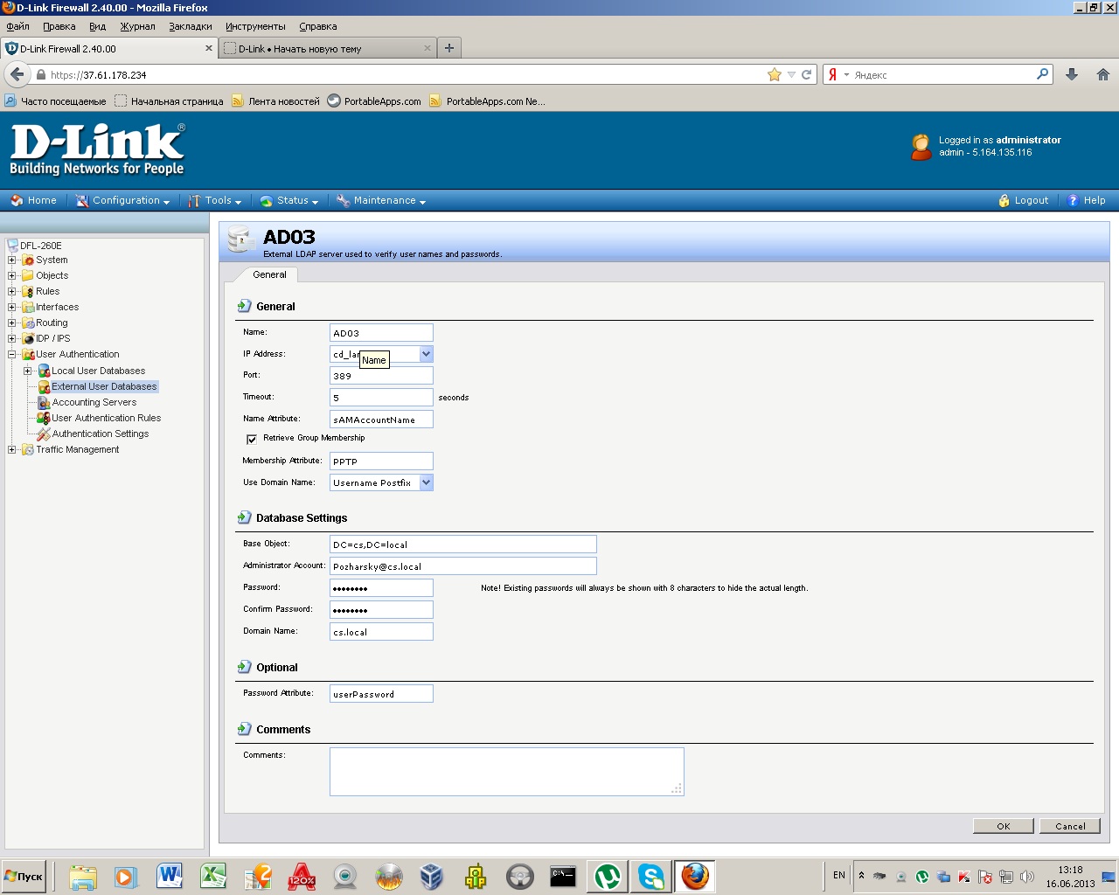Open Microsoft Excel from the taskbar
This screenshot has height=895, width=1119.
click(213, 876)
